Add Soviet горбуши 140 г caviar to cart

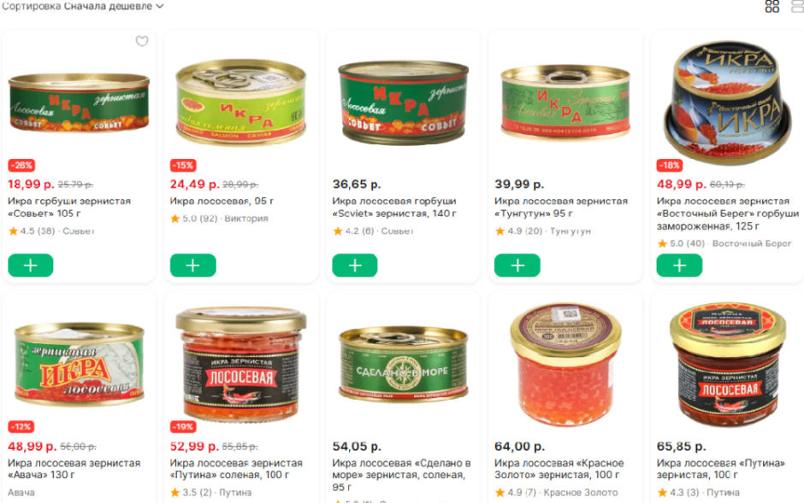coord(355,265)
